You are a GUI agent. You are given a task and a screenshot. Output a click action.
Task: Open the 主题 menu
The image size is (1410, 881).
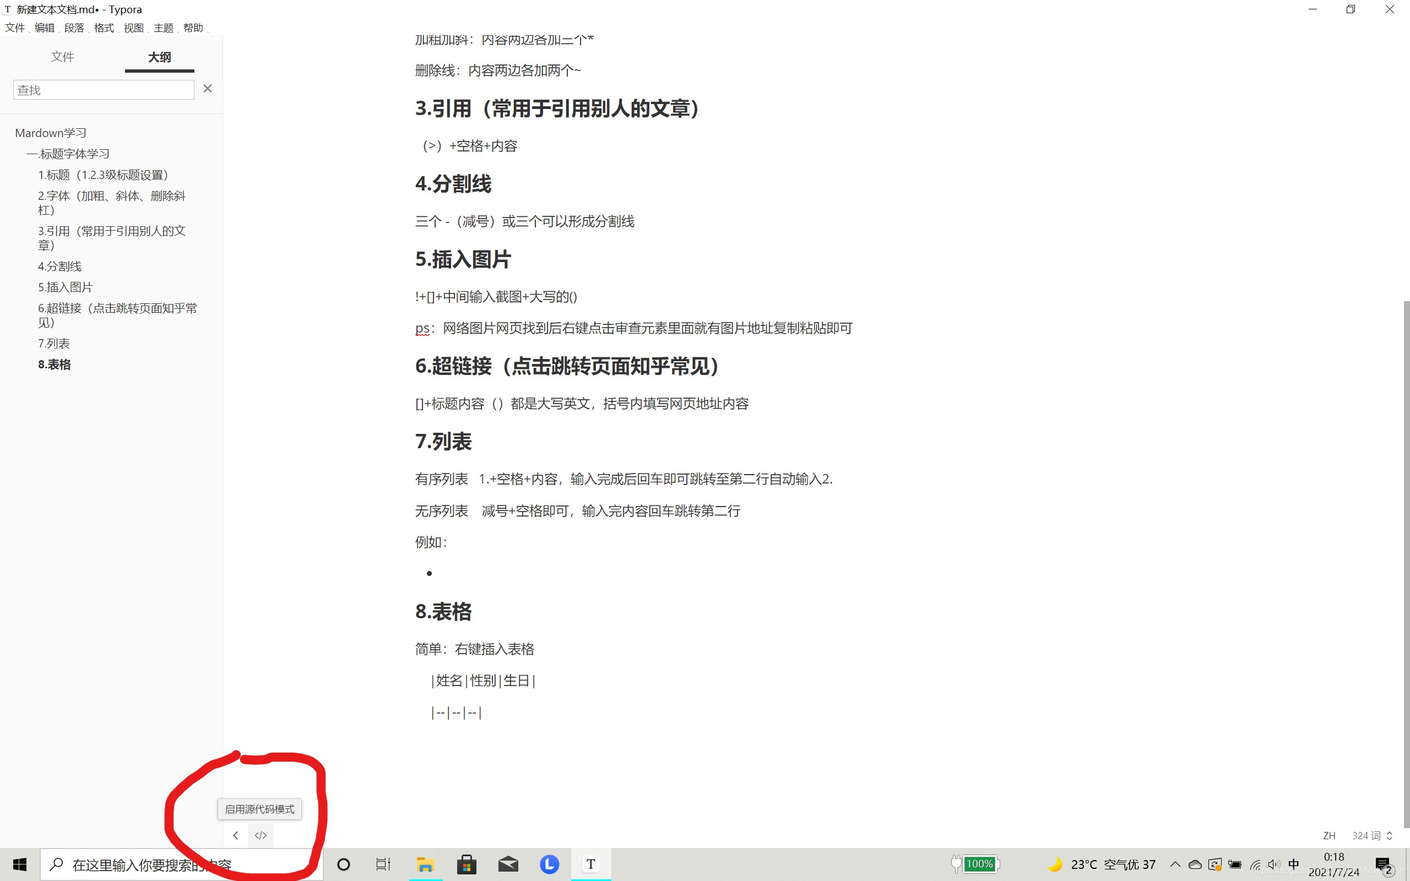click(163, 28)
